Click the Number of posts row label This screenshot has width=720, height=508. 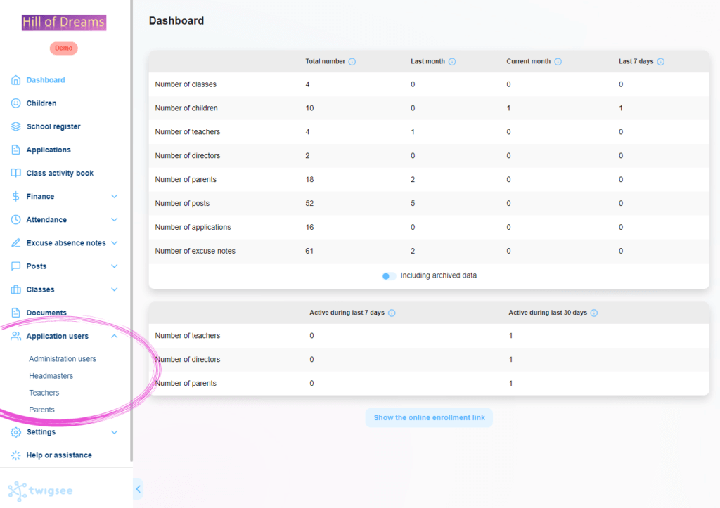[x=182, y=203]
